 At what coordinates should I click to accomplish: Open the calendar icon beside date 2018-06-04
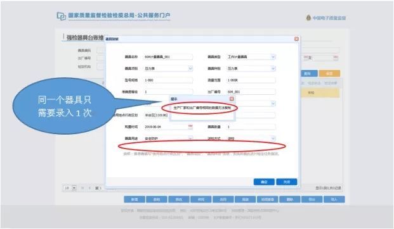pyautogui.click(x=190, y=127)
